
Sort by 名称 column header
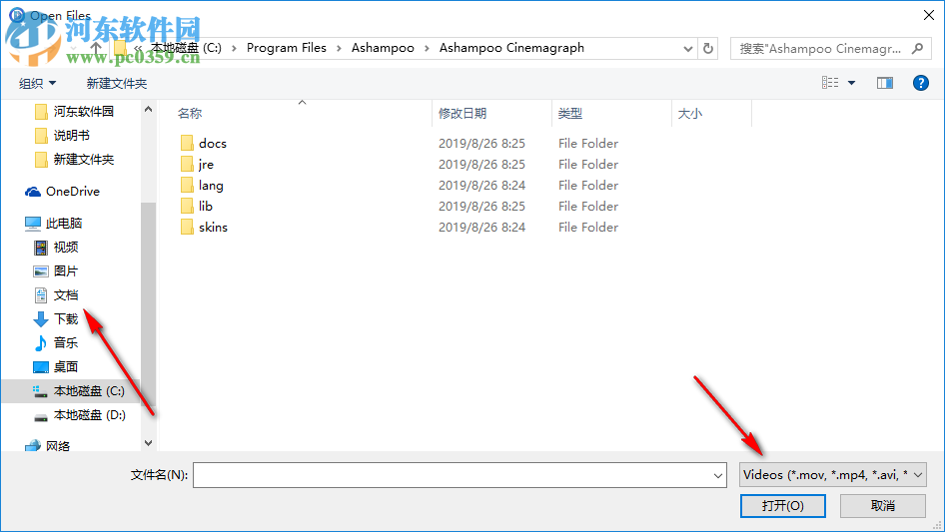pos(190,113)
